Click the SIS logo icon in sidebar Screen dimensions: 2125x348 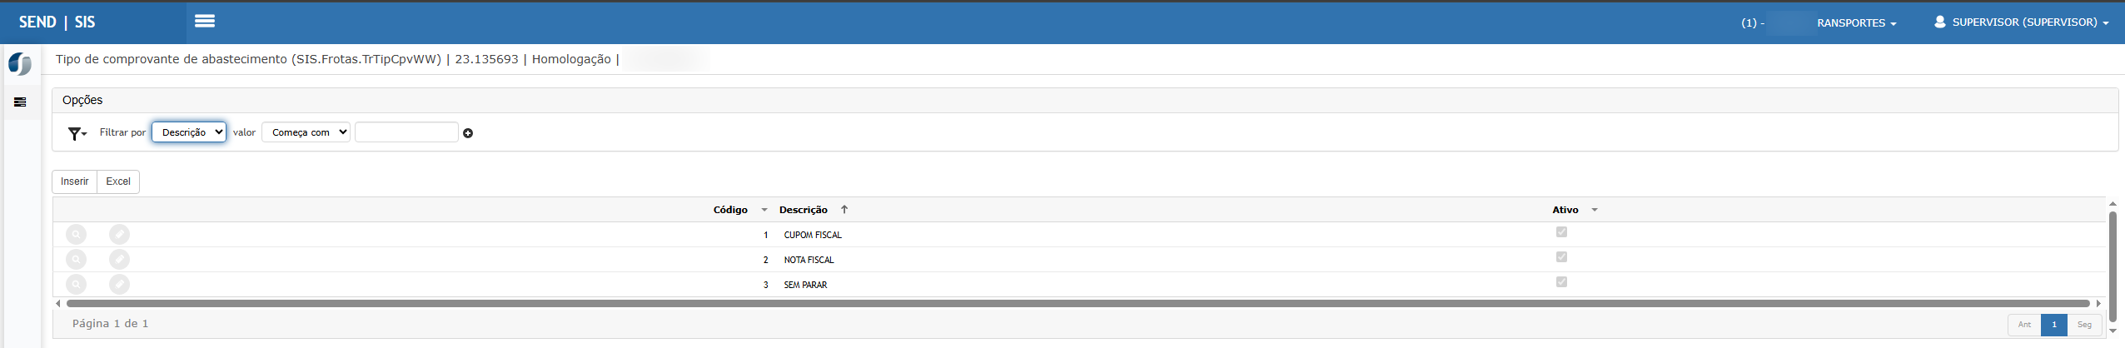20,64
